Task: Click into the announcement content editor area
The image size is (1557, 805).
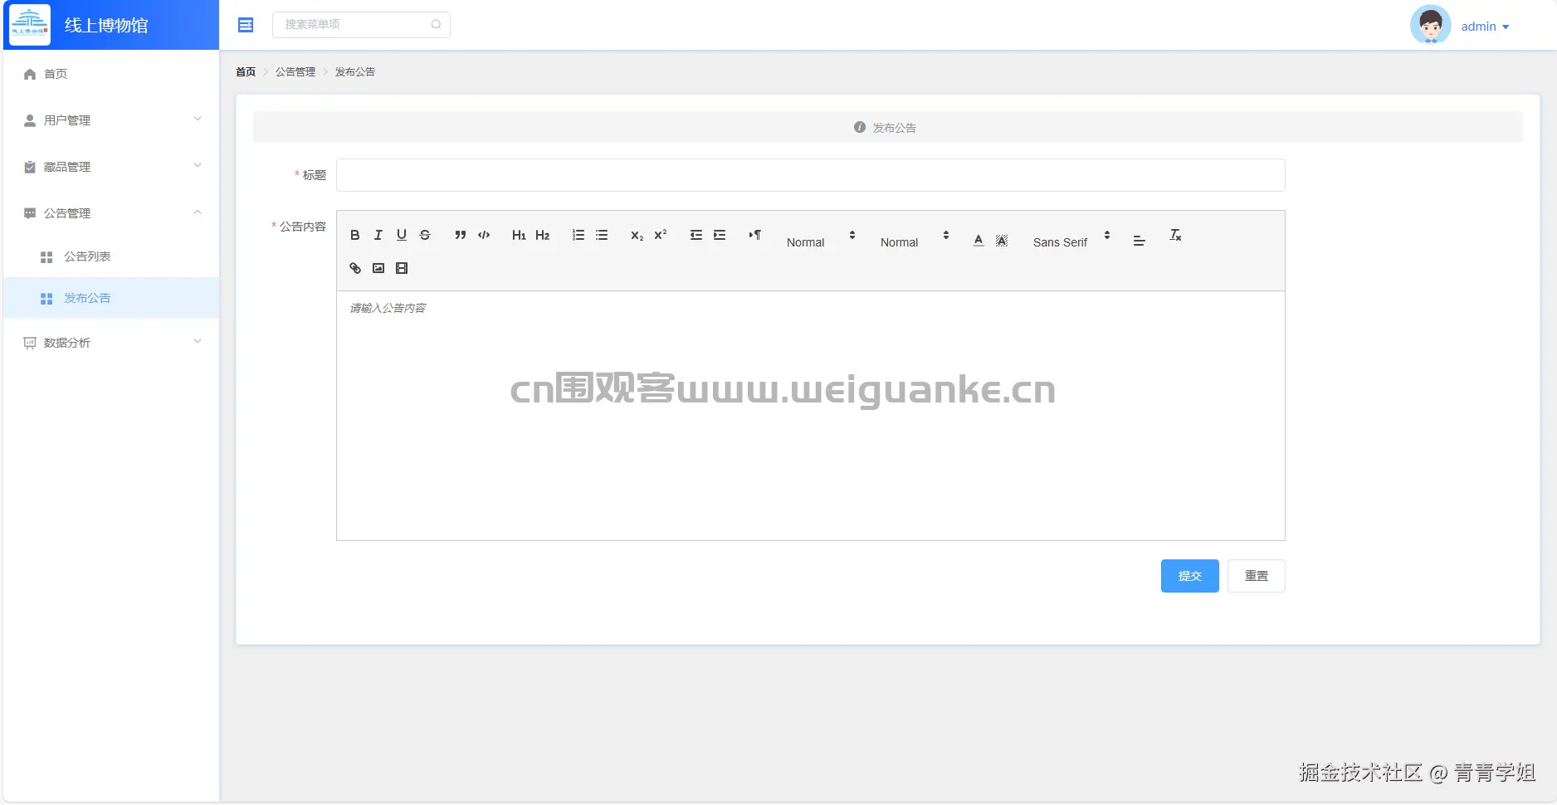Action: coord(811,416)
